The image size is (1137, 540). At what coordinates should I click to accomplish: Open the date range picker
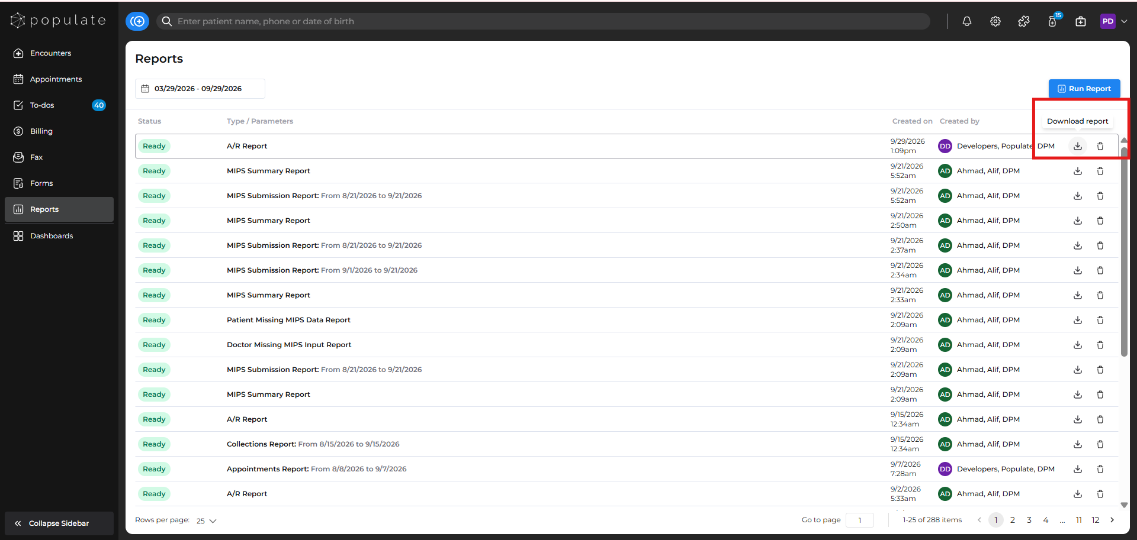(x=200, y=89)
